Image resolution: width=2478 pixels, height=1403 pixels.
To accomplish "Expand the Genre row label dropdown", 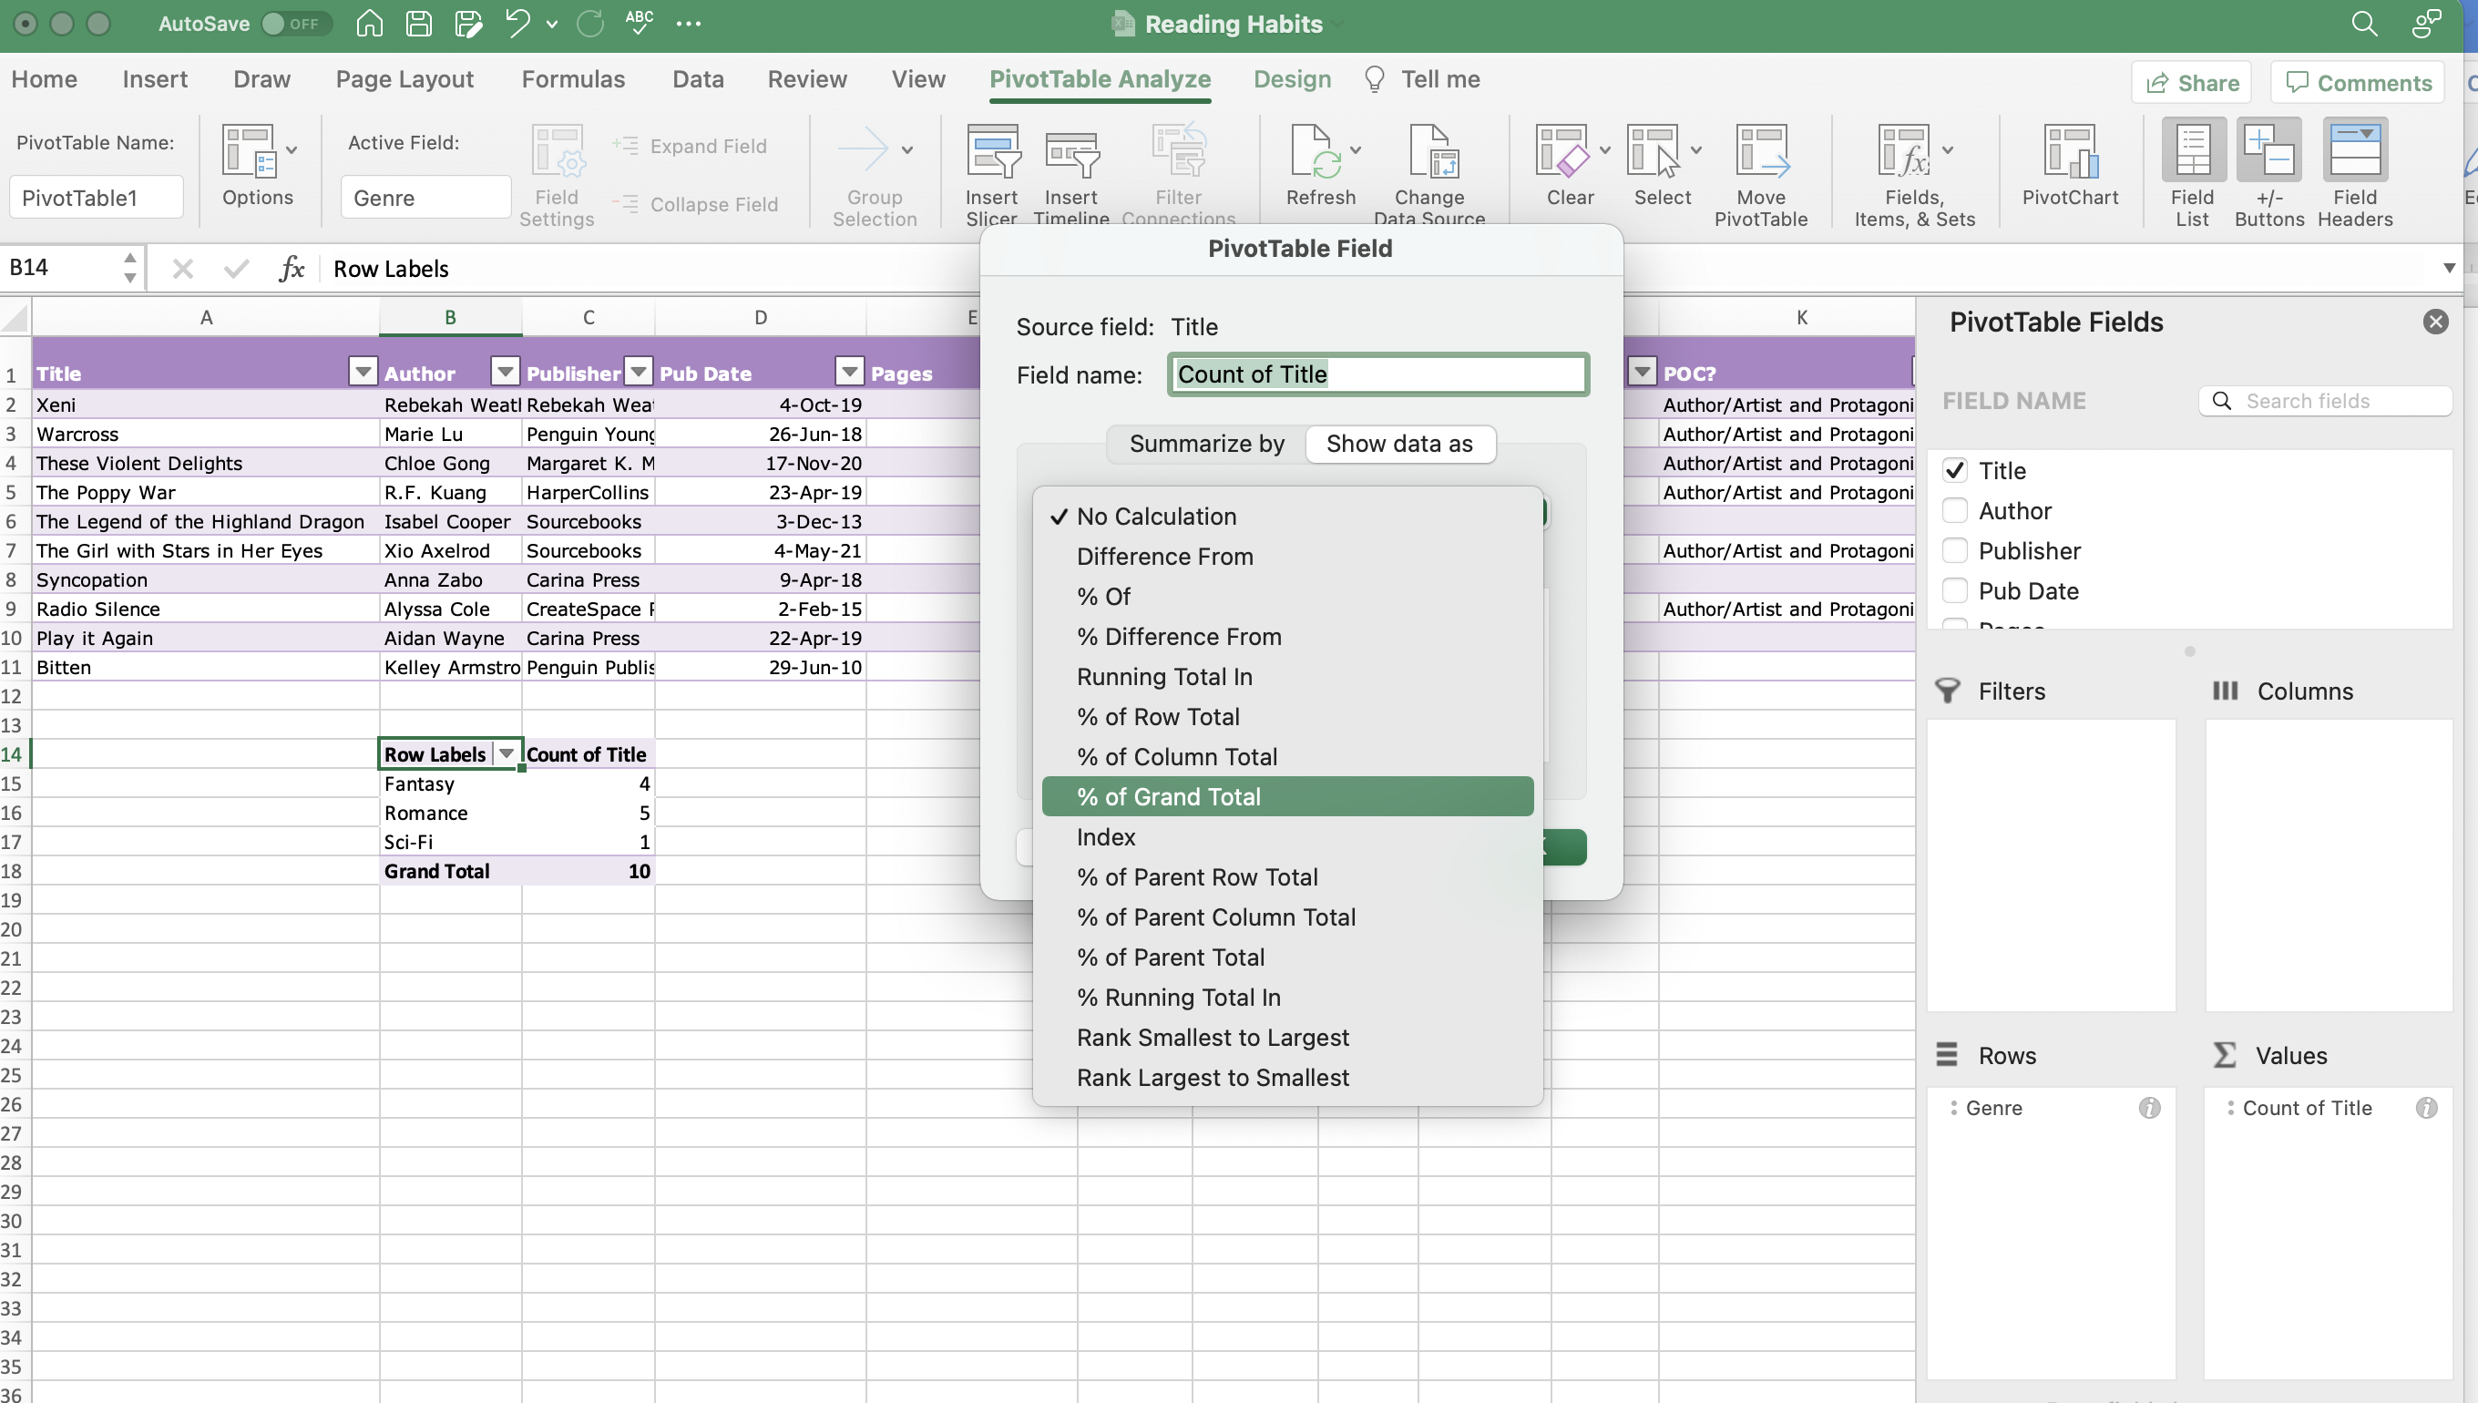I will pos(506,754).
